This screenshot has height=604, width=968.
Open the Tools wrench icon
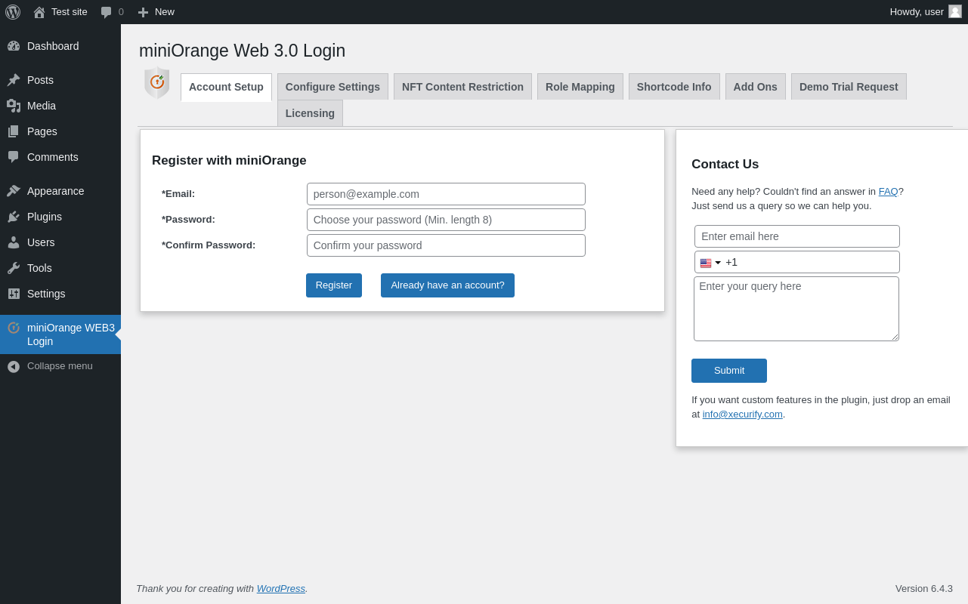click(14, 268)
